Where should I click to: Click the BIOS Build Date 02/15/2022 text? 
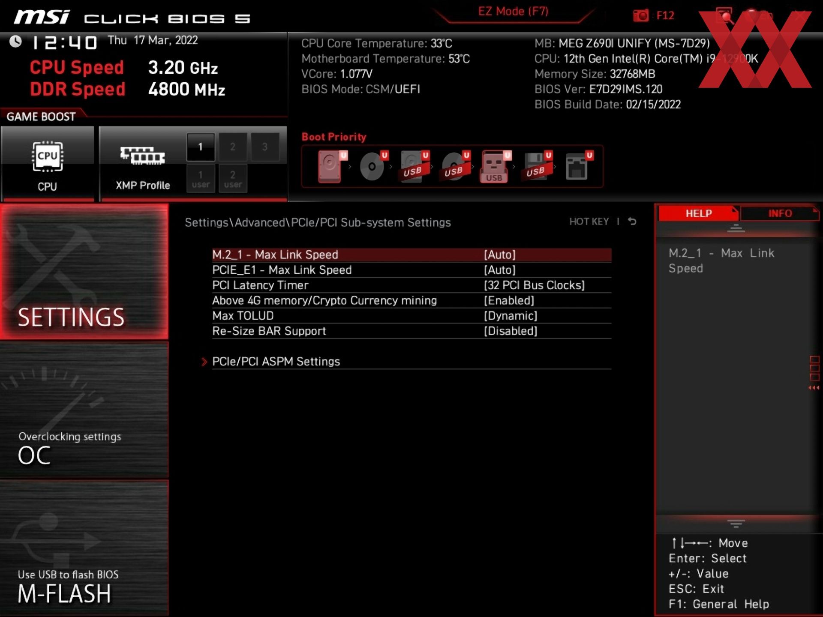point(607,105)
